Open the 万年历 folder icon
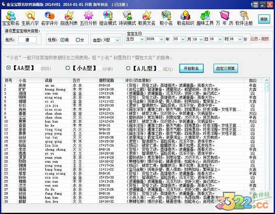The width and height of the screenshot is (275, 214). (224, 18)
